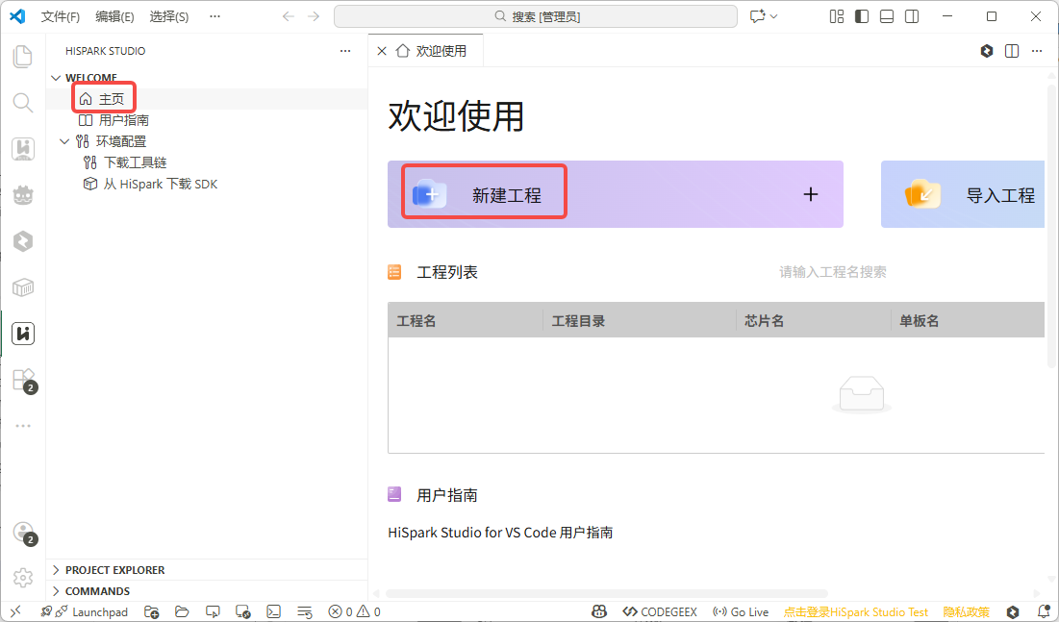Start Go Live server
Image resolution: width=1059 pixels, height=622 pixels.
coord(741,611)
